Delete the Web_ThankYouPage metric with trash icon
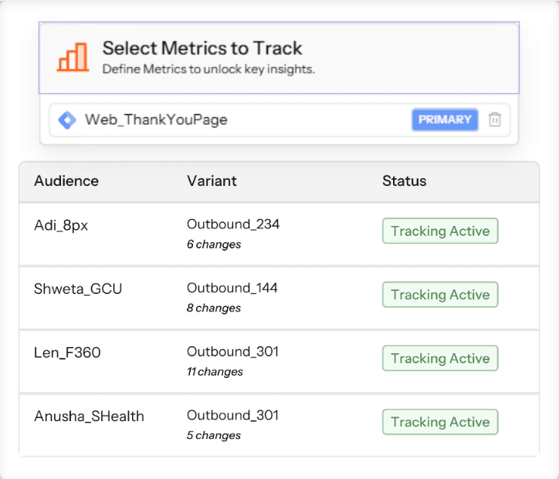Image resolution: width=559 pixels, height=479 pixels. 494,120
